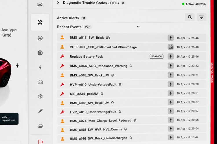Click the 16 Apr - 12:23:23 timestamp

click(187, 66)
